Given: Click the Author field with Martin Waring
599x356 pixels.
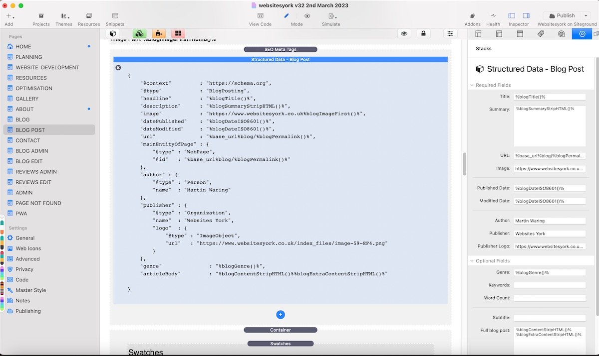Looking at the screenshot, I should point(550,221).
